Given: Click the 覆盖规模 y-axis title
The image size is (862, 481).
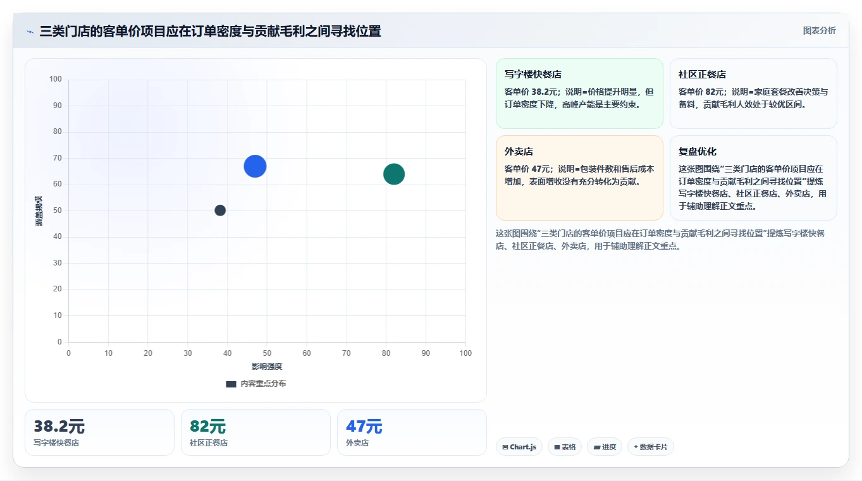Looking at the screenshot, I should pyautogui.click(x=39, y=211).
